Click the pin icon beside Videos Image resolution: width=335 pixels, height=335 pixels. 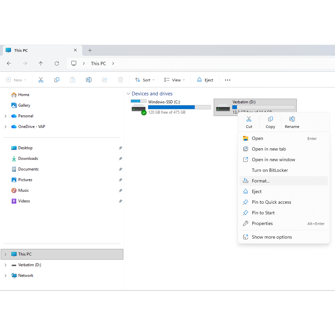tap(121, 201)
